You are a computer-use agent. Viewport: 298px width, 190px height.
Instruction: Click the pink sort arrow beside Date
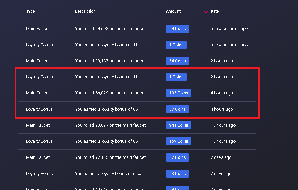tap(206, 12)
